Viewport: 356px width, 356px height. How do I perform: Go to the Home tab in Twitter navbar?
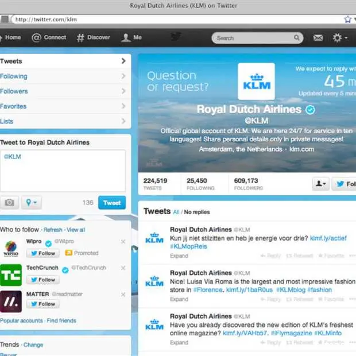pos(11,37)
